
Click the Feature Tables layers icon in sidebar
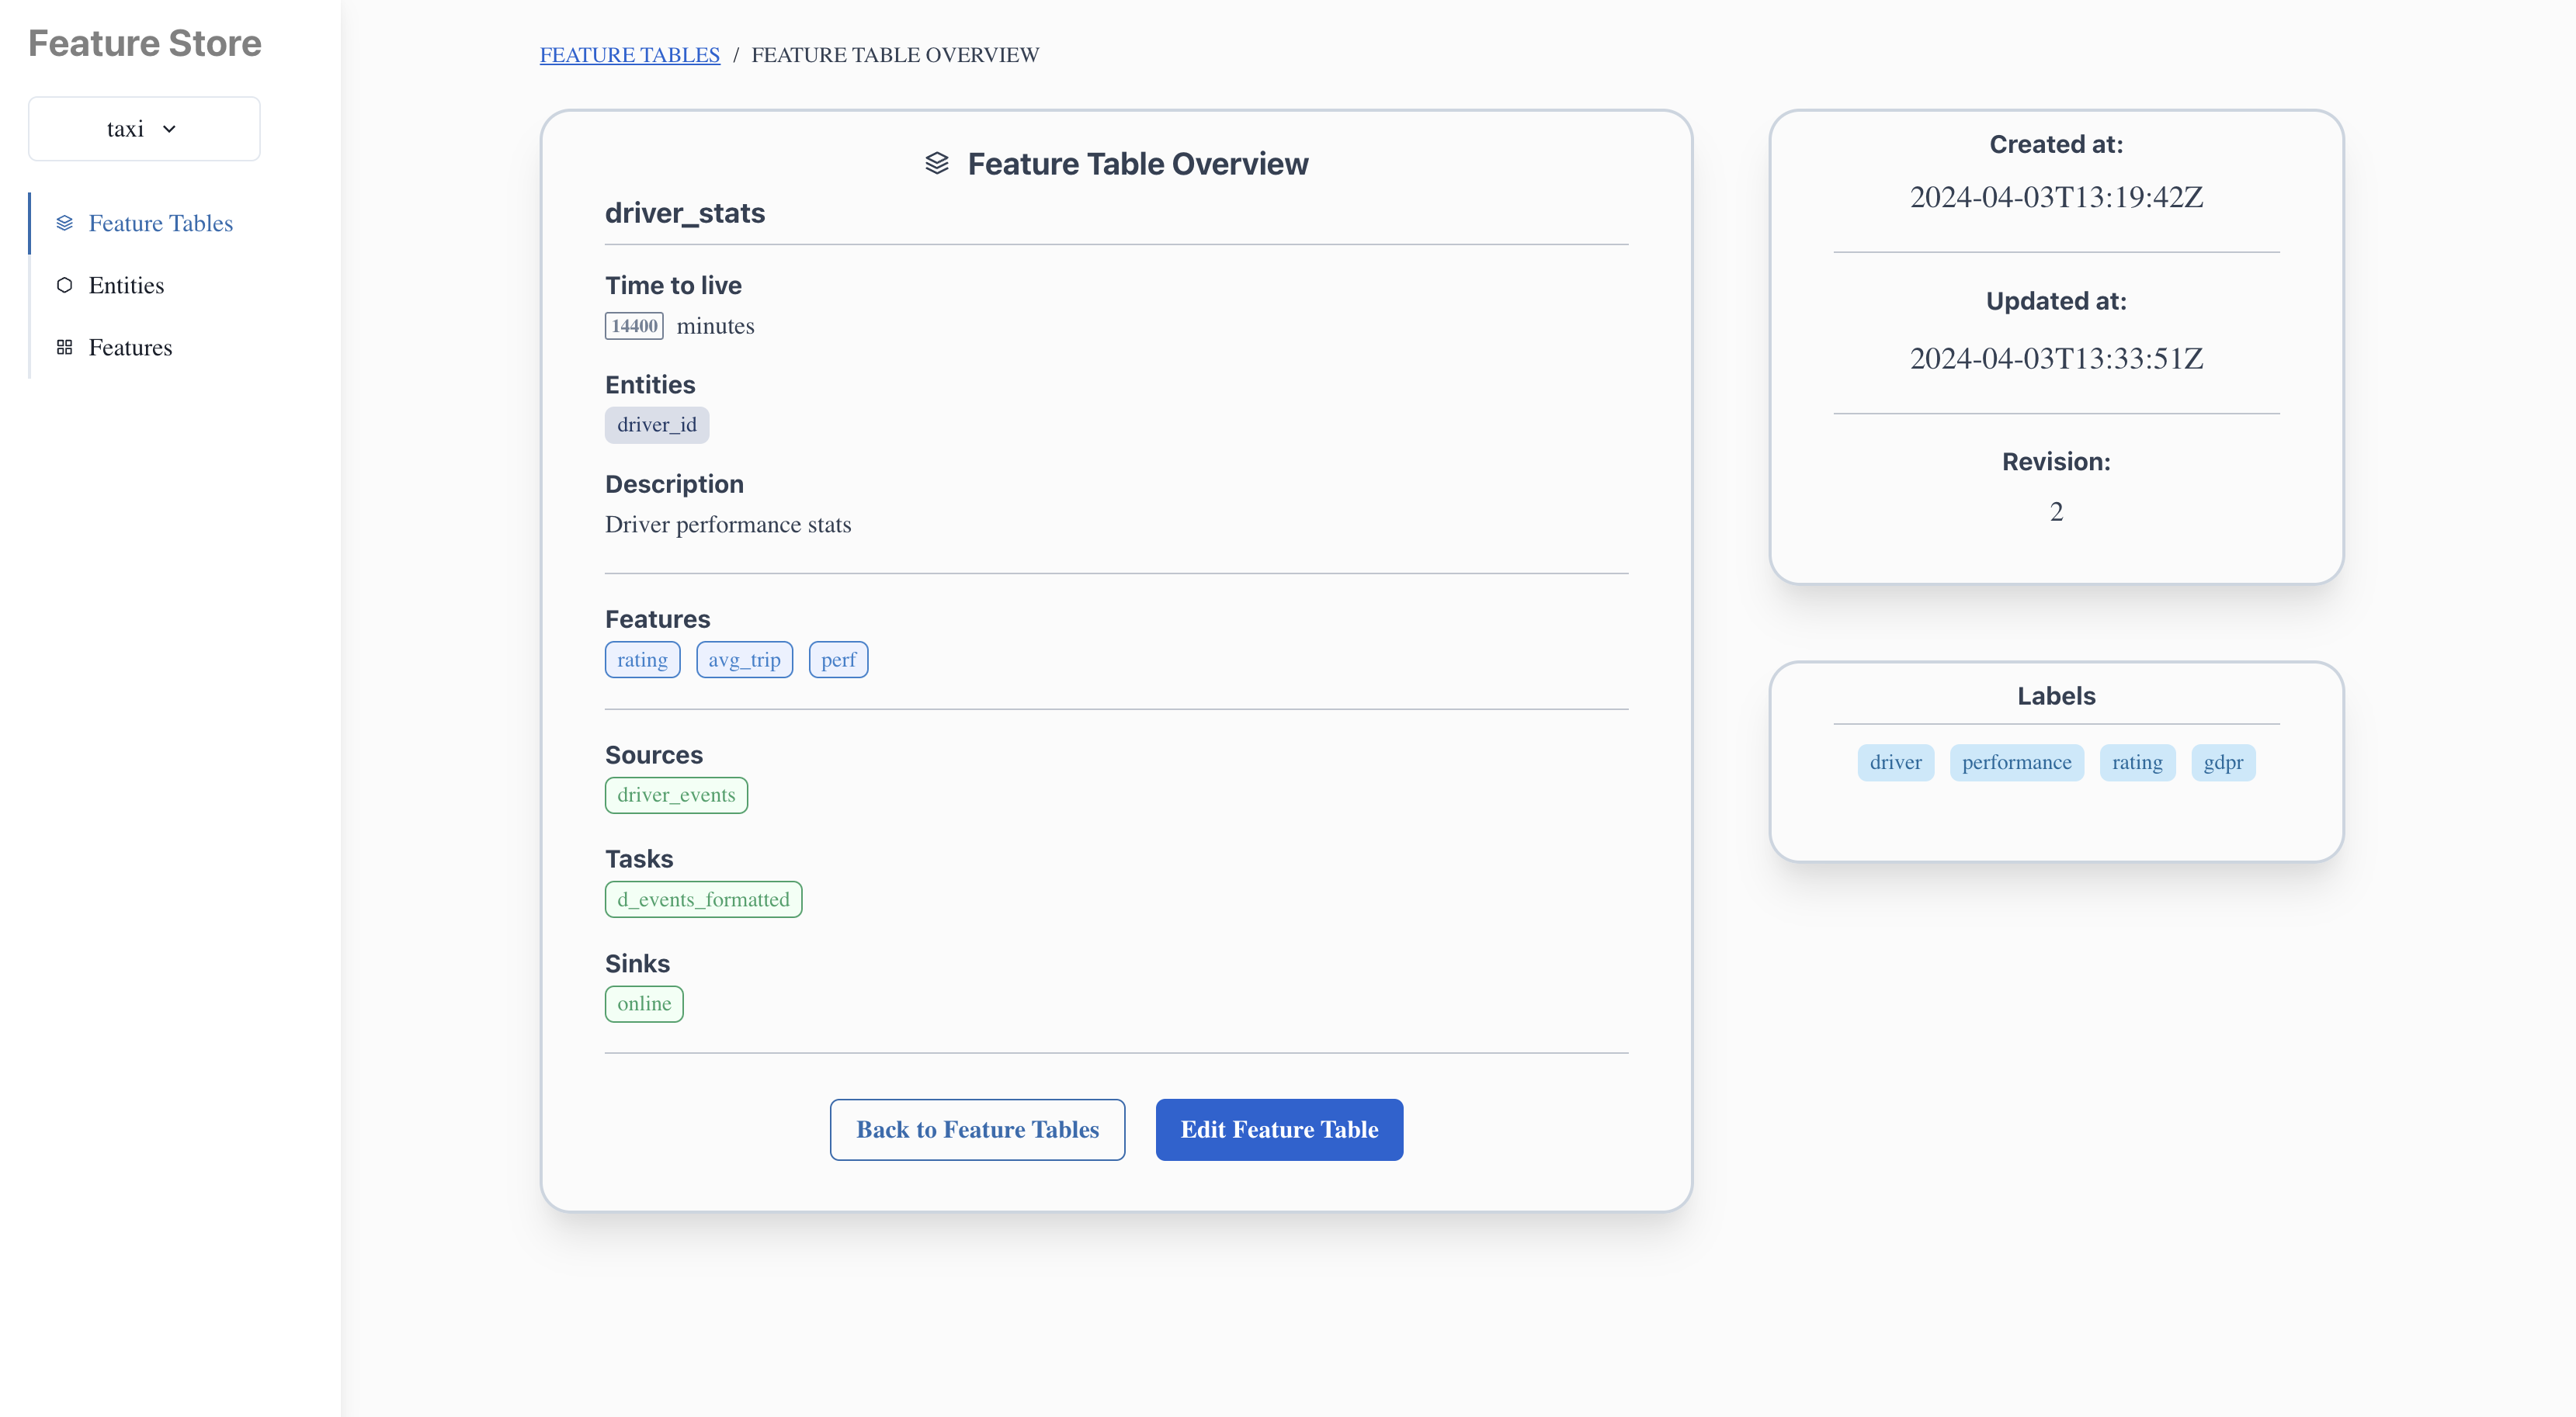pyautogui.click(x=65, y=223)
